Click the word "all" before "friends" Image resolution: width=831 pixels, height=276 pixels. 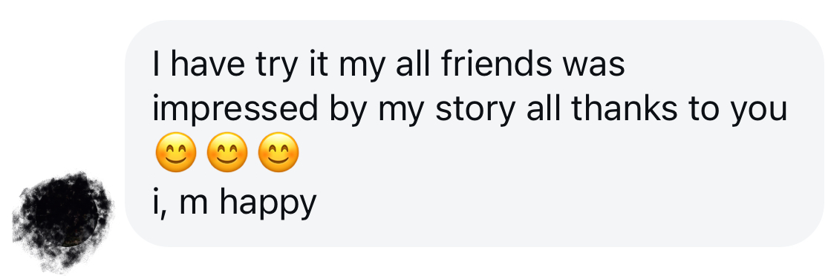[x=411, y=64]
